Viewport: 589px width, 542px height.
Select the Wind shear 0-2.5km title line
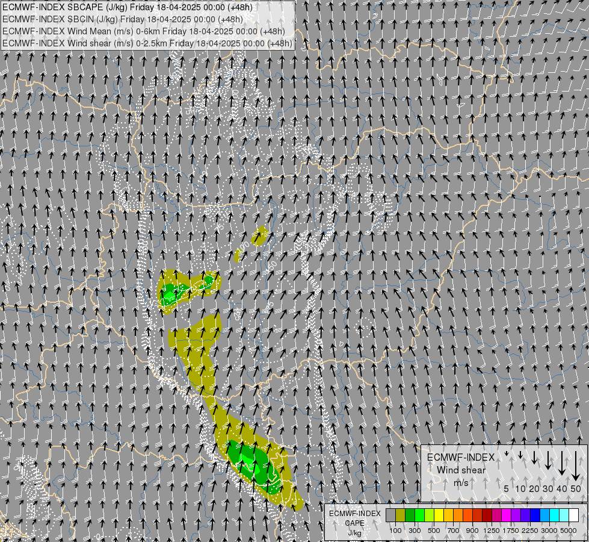147,43
